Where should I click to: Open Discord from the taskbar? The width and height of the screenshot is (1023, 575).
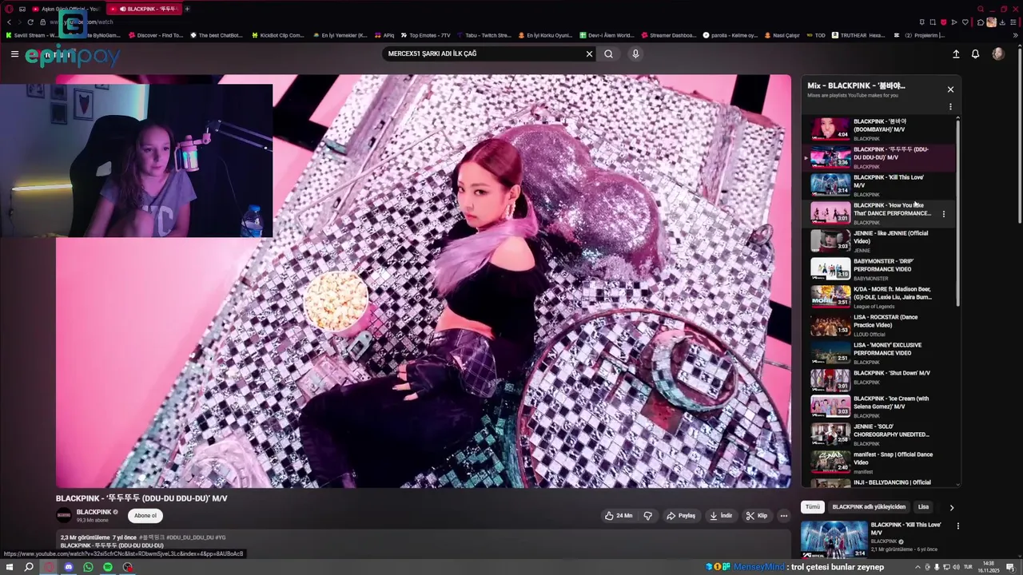69,567
